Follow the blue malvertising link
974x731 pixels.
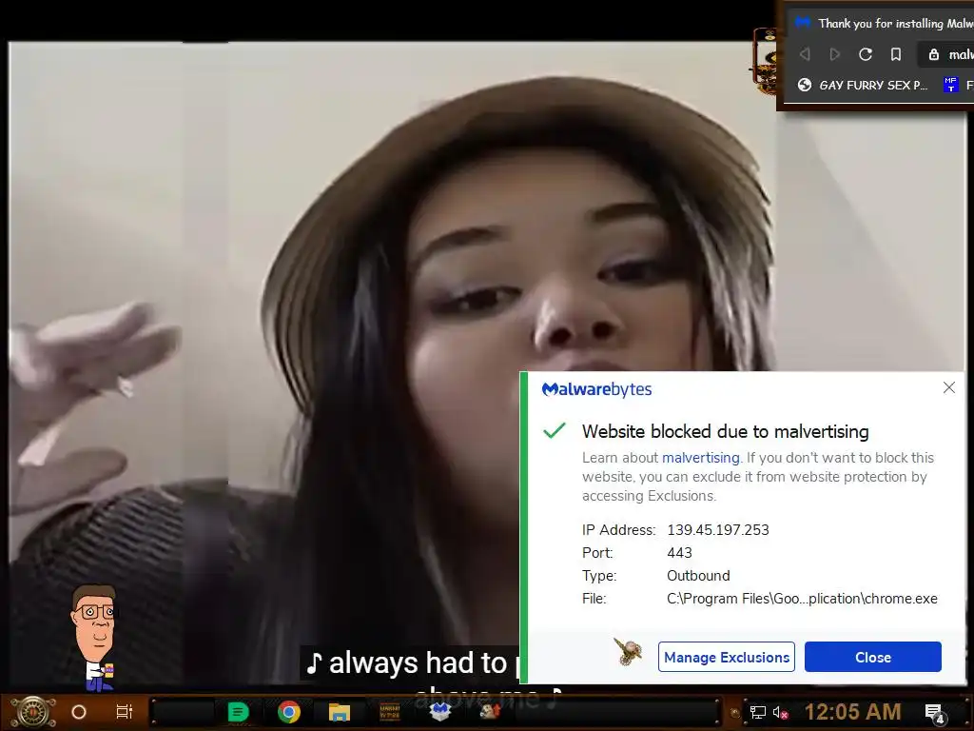click(x=701, y=458)
